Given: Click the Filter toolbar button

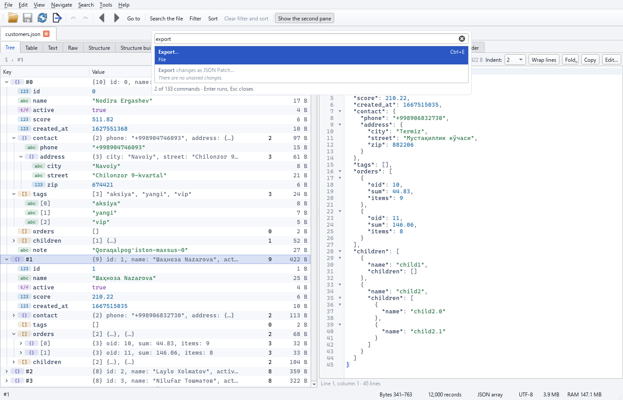Looking at the screenshot, I should tap(195, 18).
